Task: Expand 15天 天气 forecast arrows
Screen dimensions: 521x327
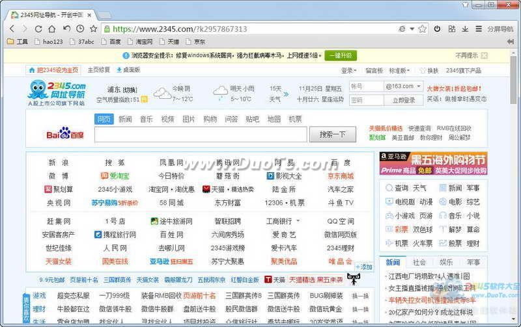Action: pyautogui.click(x=286, y=94)
